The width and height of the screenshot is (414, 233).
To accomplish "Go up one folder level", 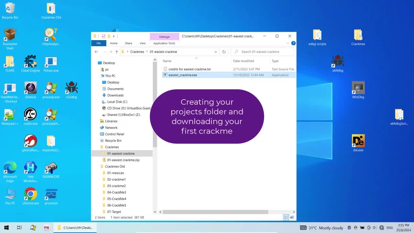I will tap(116, 52).
